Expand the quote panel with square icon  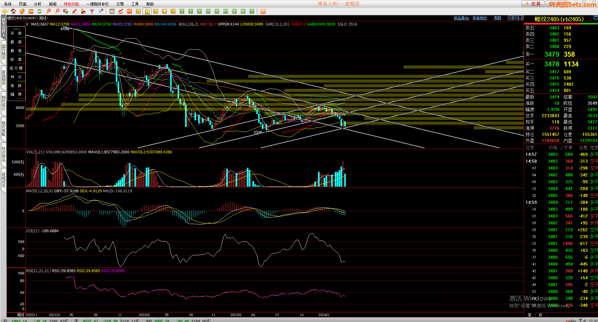point(596,18)
